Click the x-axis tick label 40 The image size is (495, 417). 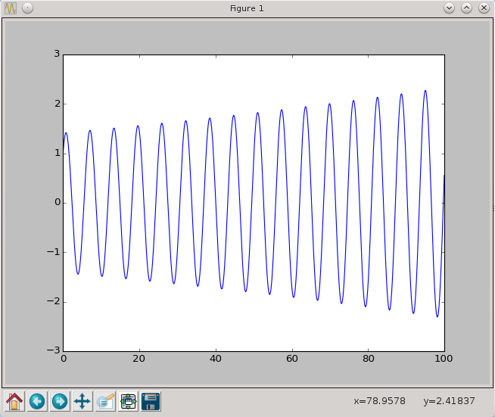pyautogui.click(x=216, y=359)
